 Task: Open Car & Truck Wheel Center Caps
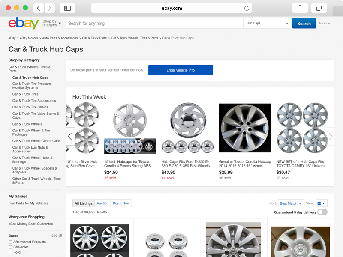tap(36, 141)
